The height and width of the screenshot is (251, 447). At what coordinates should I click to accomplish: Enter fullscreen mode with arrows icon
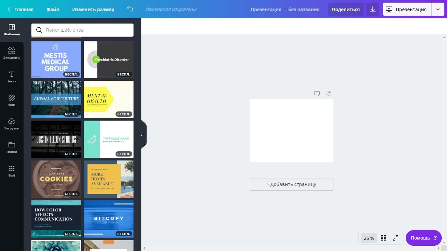pyautogui.click(x=395, y=238)
